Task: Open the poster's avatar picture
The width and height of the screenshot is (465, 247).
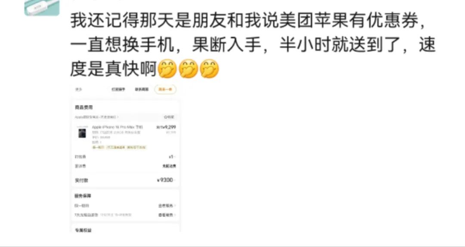Action: click(x=42, y=8)
